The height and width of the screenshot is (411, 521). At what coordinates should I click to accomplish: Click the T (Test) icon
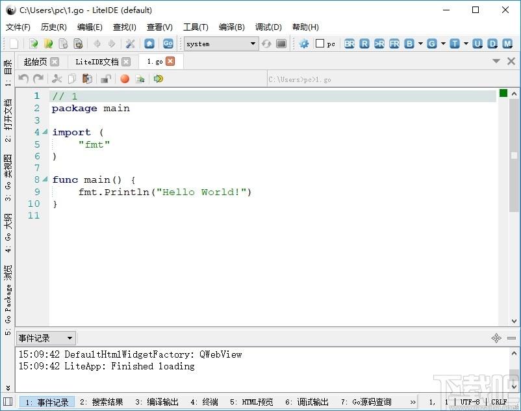pos(455,44)
